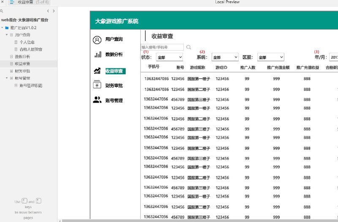Open the 系统 dropdown

click(x=225, y=57)
